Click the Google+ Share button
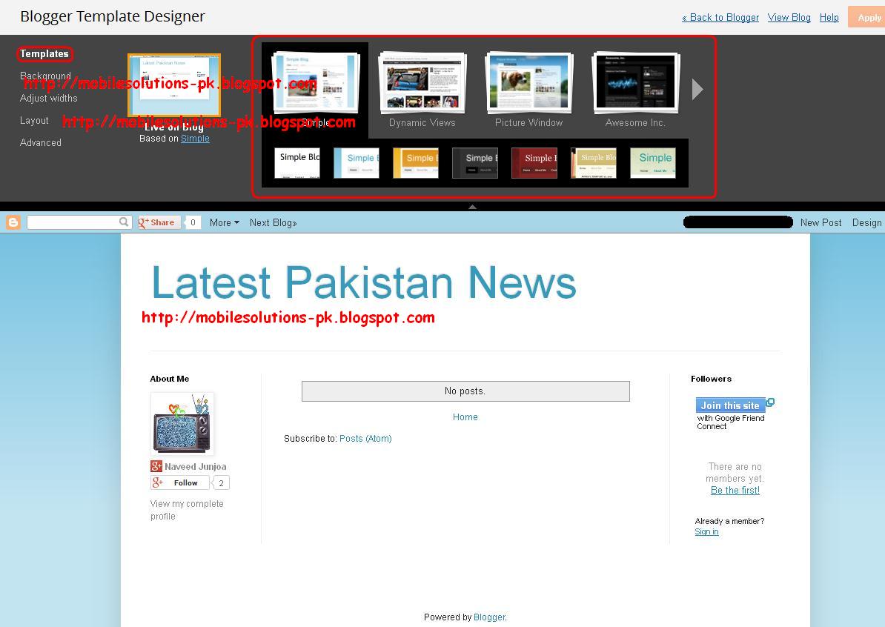Screen dimensions: 885x627 point(159,222)
